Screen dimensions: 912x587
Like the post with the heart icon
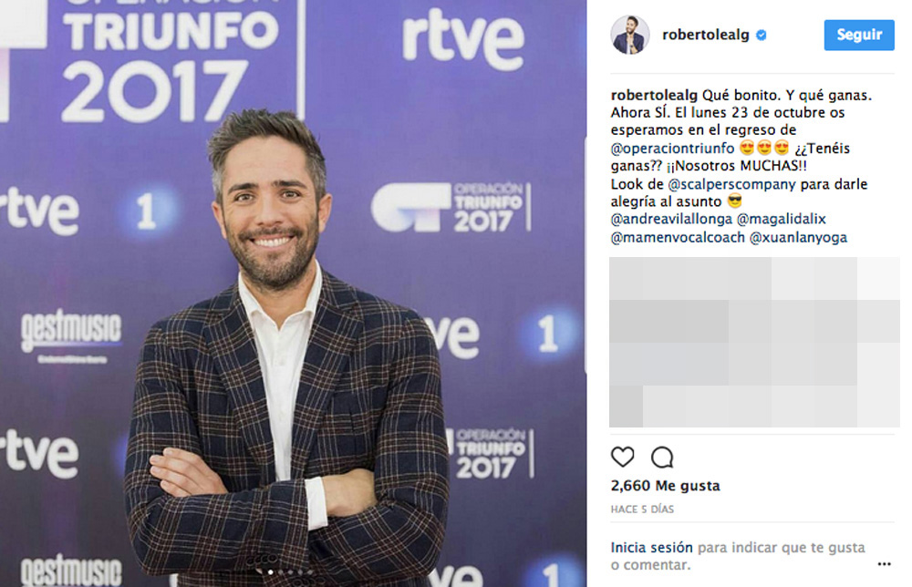coord(622,457)
